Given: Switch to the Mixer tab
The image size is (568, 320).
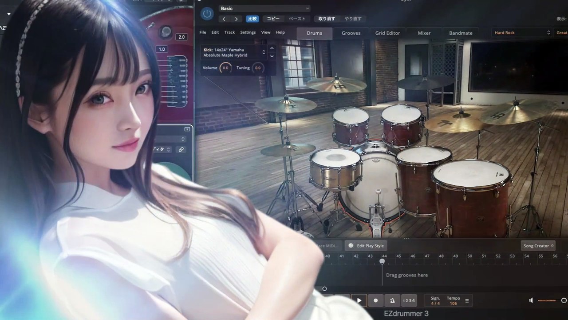Looking at the screenshot, I should [x=424, y=33].
